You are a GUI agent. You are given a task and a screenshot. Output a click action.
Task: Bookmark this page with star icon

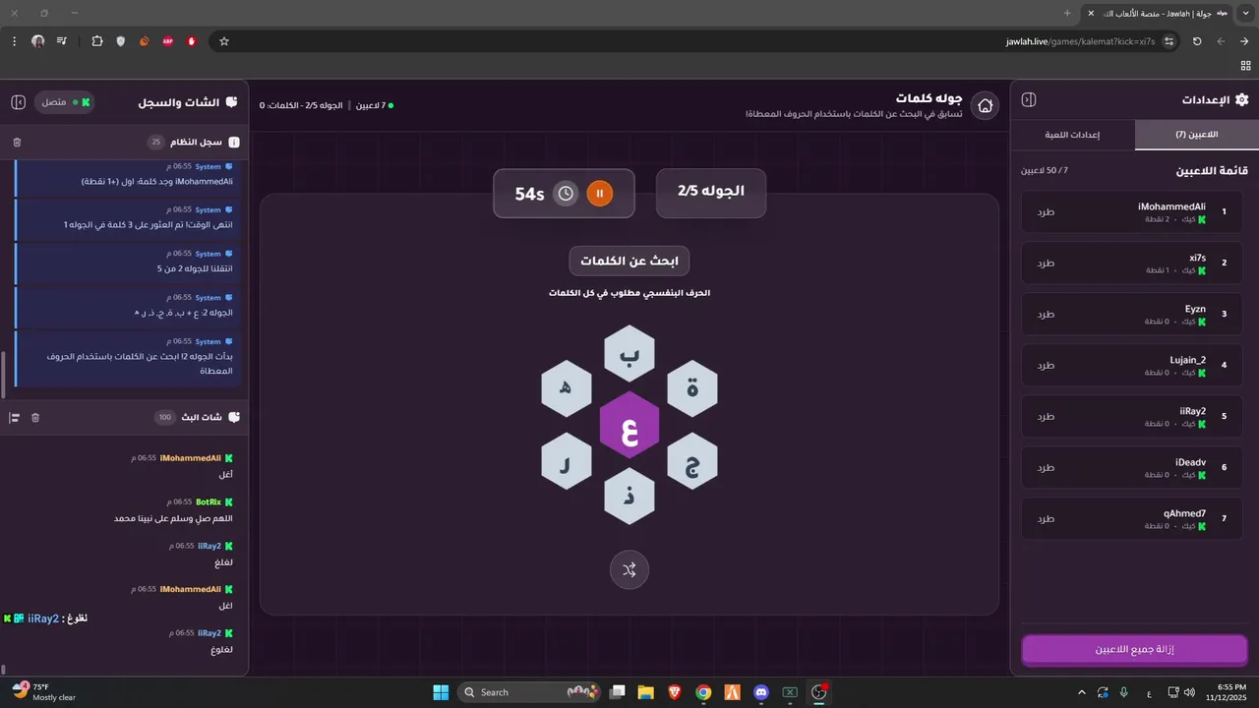click(x=224, y=41)
